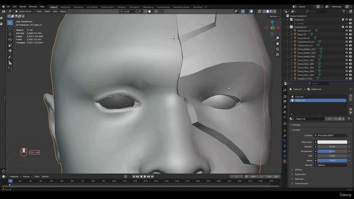
Task: Select the Move tool
Action: click(10, 34)
